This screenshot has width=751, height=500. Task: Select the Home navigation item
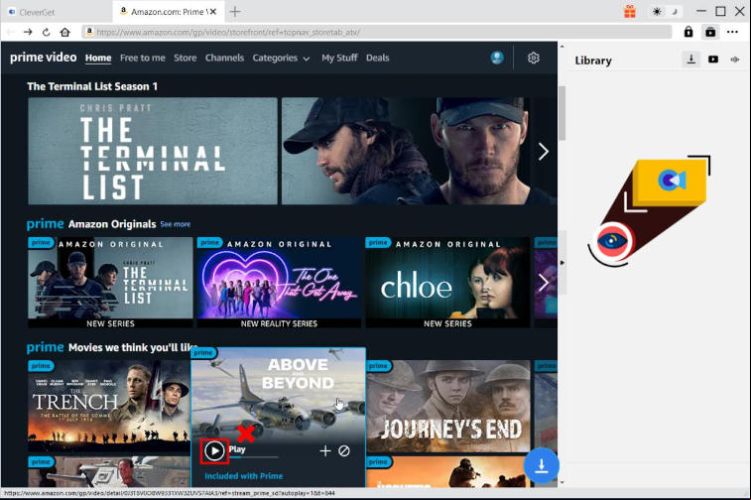[x=98, y=58]
